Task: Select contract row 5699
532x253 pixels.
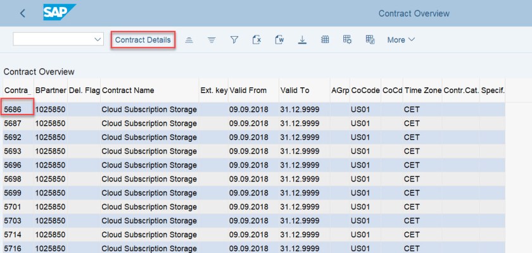Action: coord(13,193)
